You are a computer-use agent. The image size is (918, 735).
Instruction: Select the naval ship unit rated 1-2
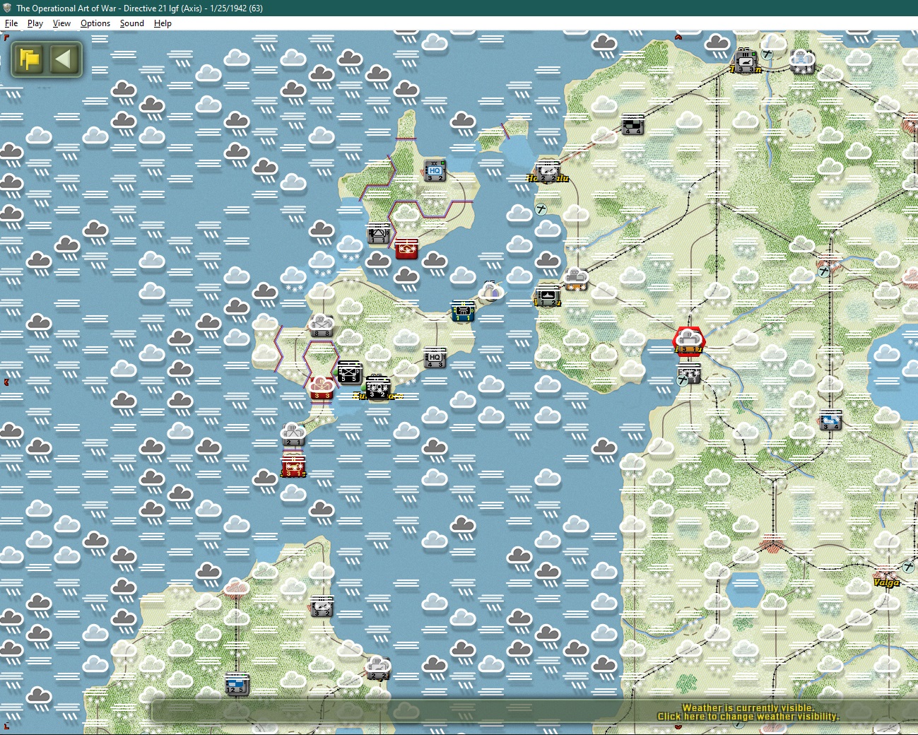[548, 295]
